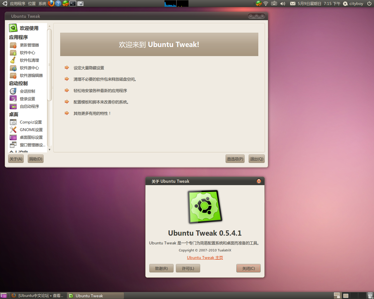Select Ubuntu Tweak in the taskbar
374x299 pixels.
(x=96, y=295)
